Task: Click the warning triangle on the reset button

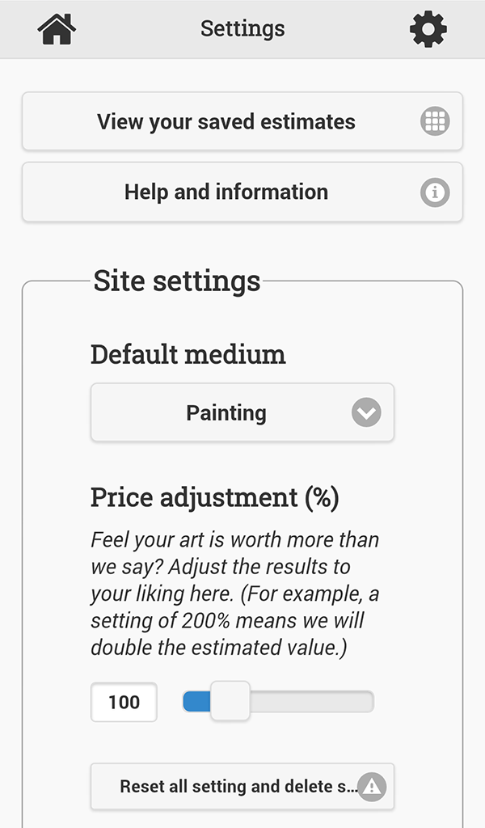Action: 373,786
